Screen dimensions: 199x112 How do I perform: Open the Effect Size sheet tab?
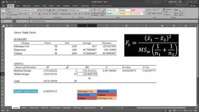coord(77,108)
